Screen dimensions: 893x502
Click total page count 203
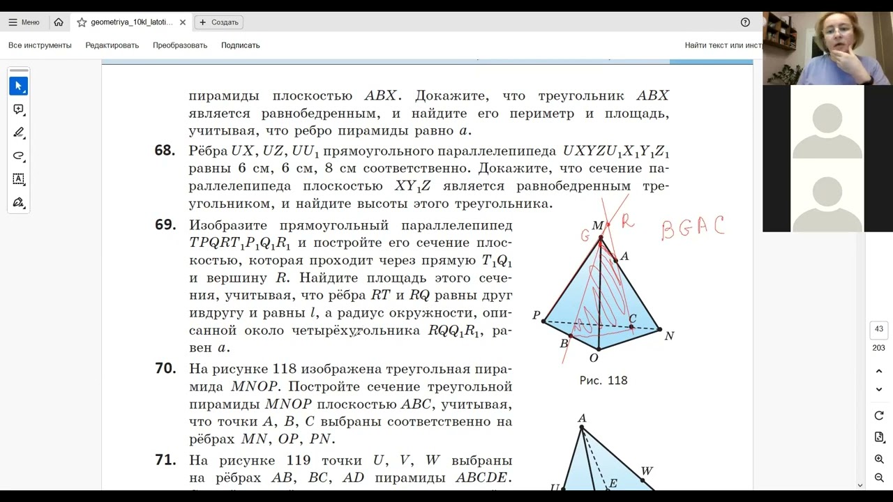[878, 348]
